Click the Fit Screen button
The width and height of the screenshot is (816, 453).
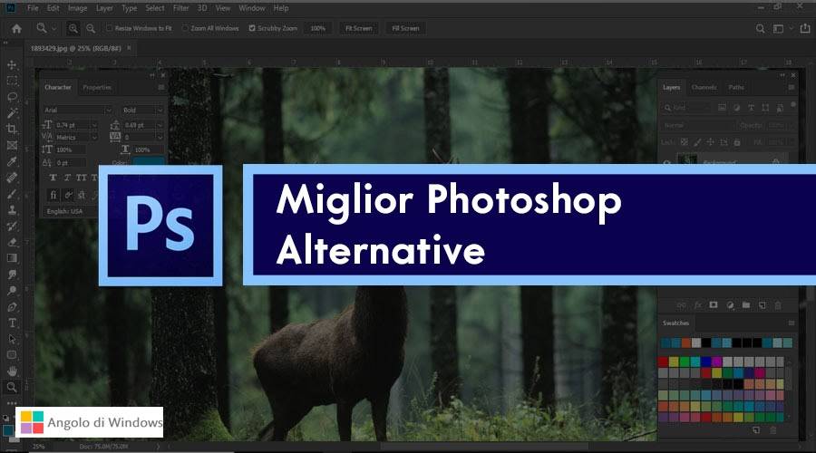359,28
